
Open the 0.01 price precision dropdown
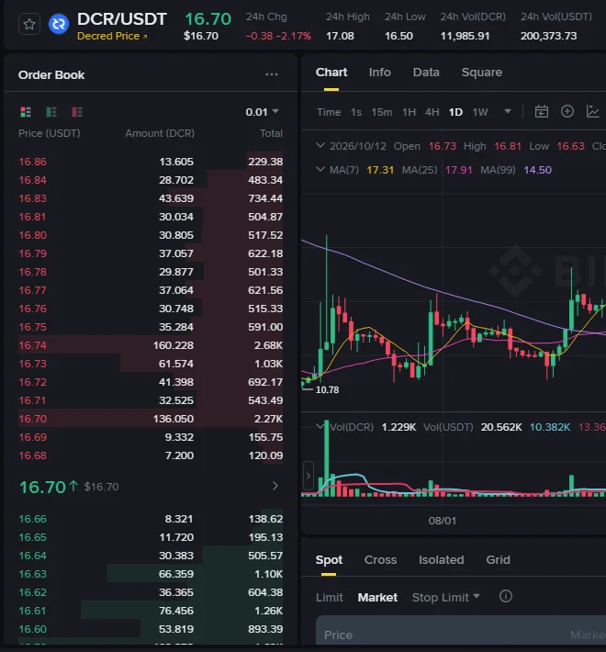262,112
